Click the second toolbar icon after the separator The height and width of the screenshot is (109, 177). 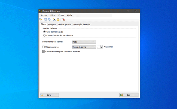point(45,19)
